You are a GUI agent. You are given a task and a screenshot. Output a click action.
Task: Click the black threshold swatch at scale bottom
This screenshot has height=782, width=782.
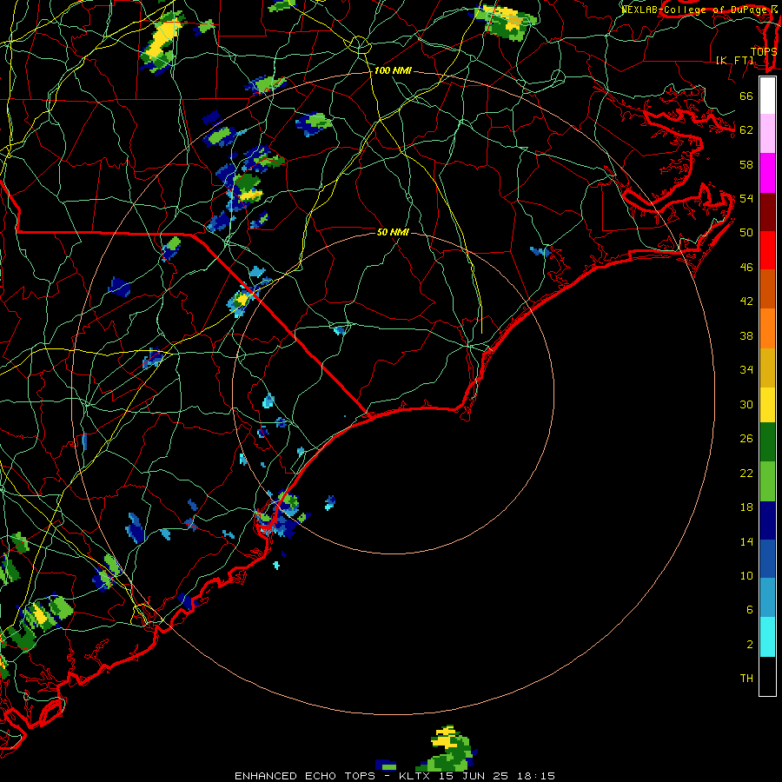(767, 676)
